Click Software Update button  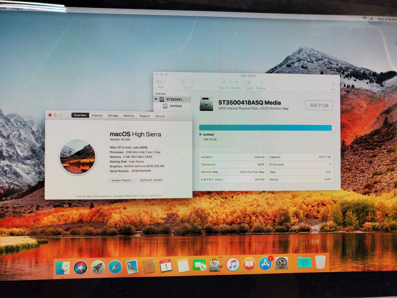(152, 180)
